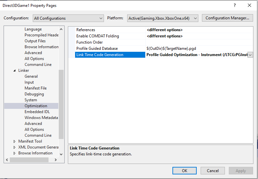Expand the Manifest Tool node
Viewport: 258px width, 179px height.
[x=14, y=141]
